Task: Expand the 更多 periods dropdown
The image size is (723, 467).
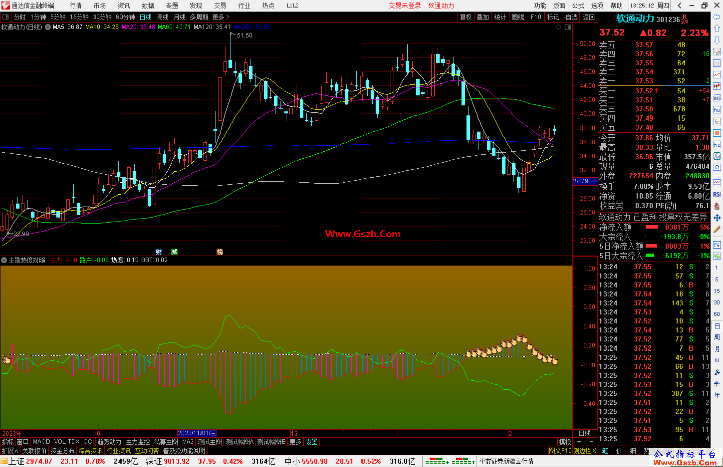Action: (221, 17)
